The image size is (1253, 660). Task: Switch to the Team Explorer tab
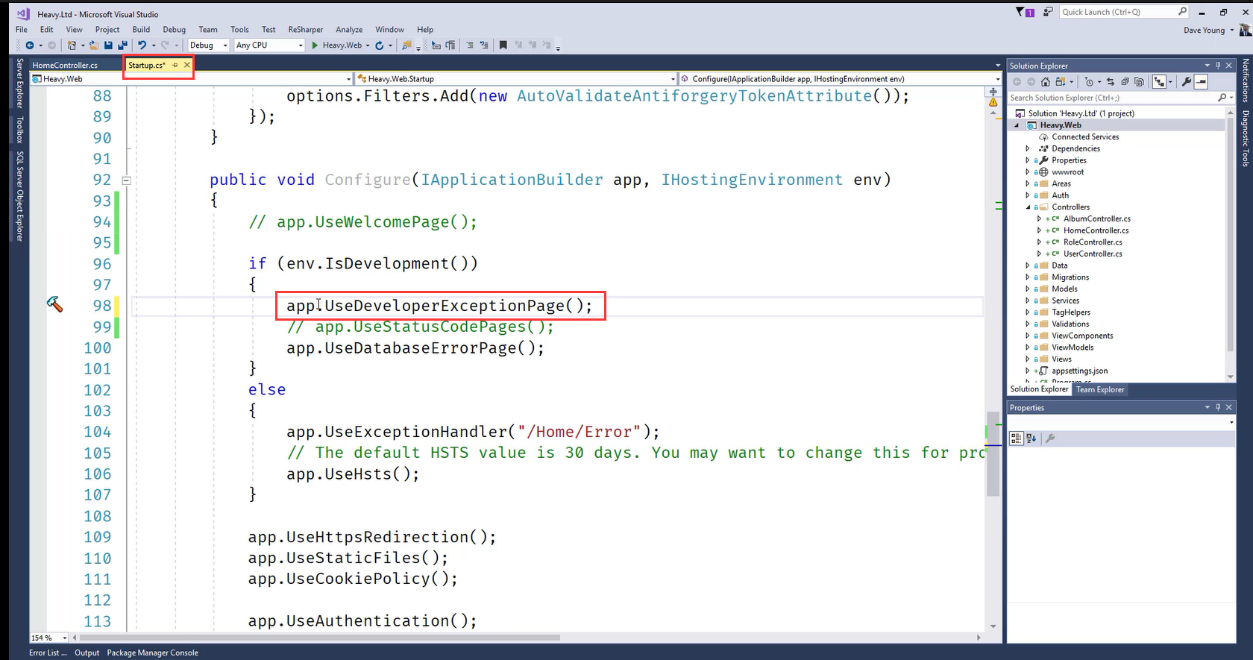(x=1100, y=389)
